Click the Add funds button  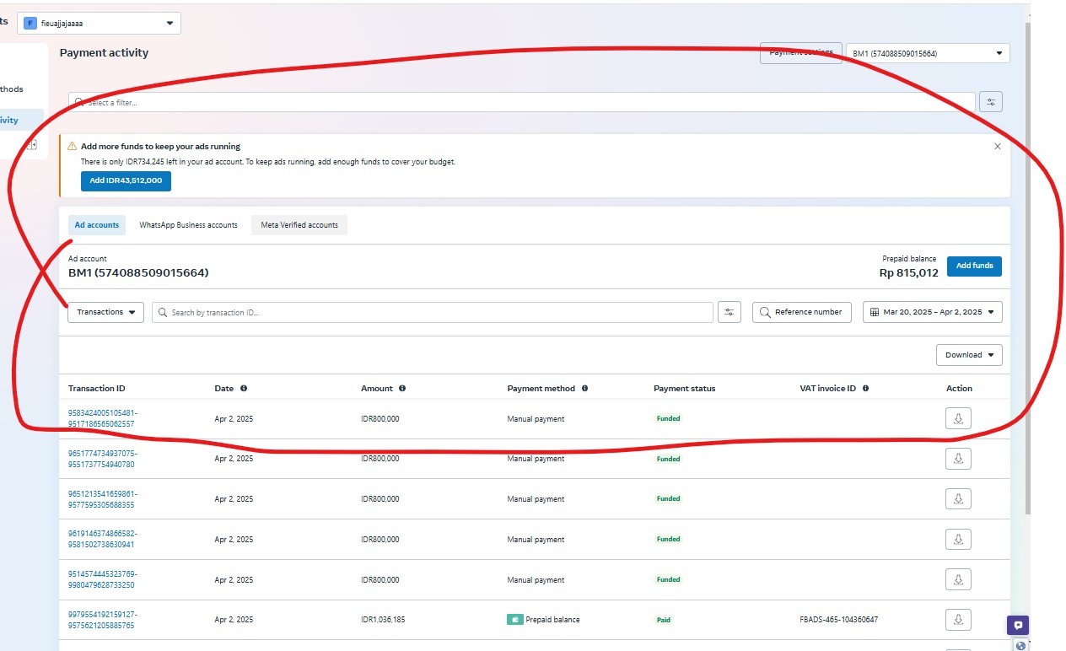[x=974, y=266]
